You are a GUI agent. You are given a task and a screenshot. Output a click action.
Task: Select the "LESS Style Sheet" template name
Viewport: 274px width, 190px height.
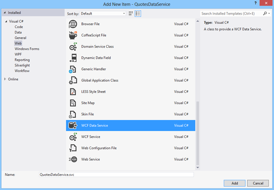pyautogui.click(x=93, y=92)
